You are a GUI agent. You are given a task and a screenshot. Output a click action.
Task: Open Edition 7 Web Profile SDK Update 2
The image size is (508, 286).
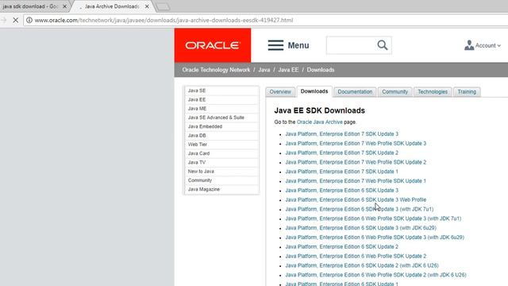[356, 162]
